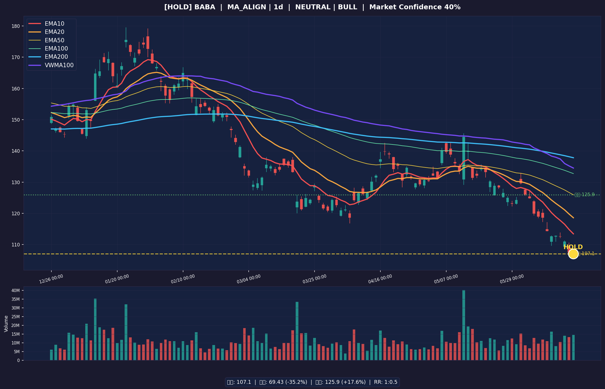The width and height of the screenshot is (605, 389).
Task: Click the 15M volume axis tick
Action: [x=16, y=334]
